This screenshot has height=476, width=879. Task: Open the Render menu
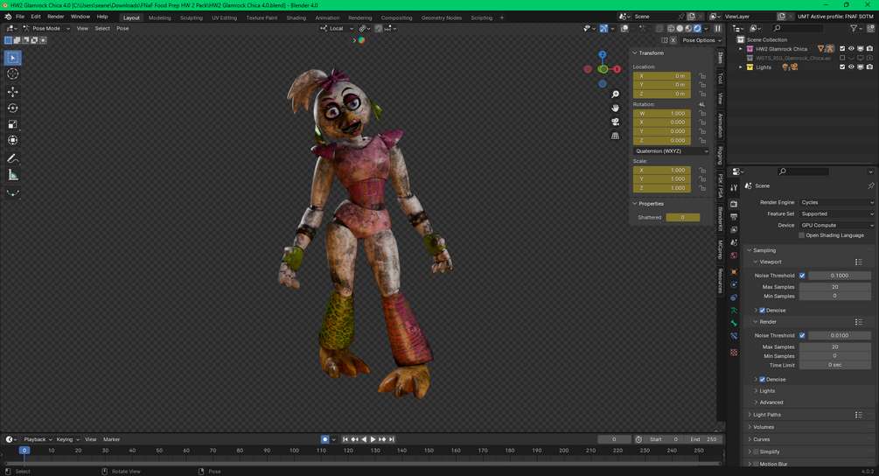coord(55,17)
